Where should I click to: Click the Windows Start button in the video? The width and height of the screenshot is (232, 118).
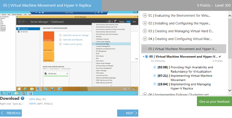[19, 88]
